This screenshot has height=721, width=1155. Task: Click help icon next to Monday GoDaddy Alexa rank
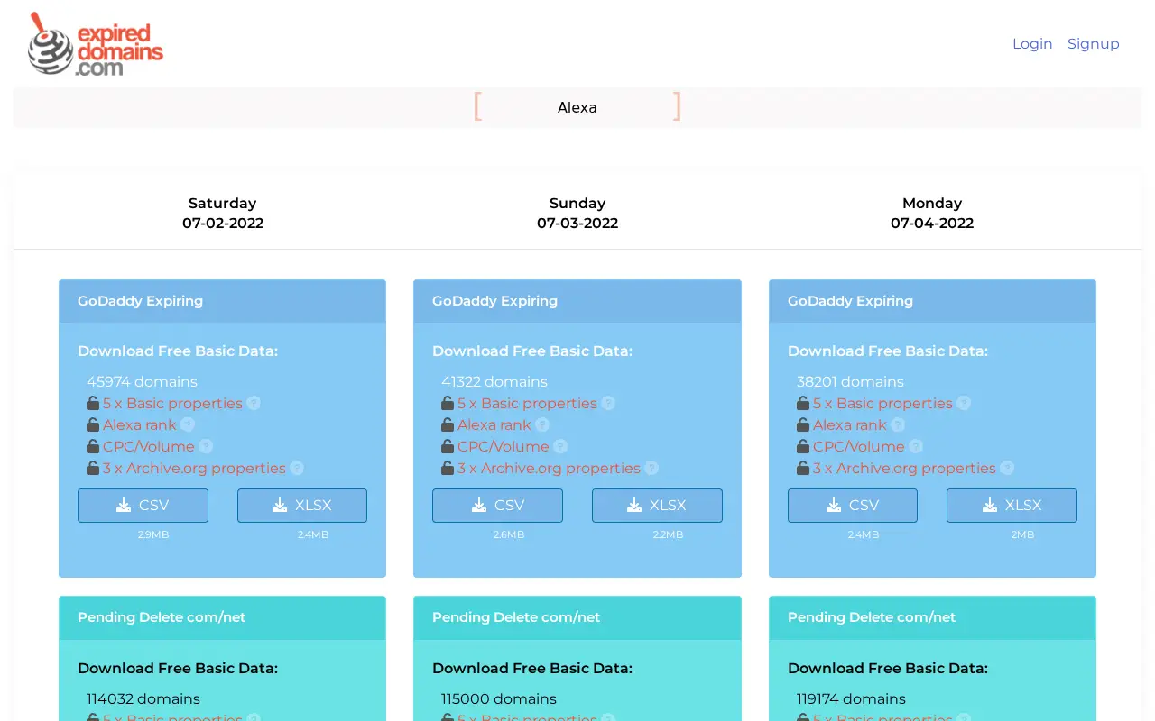coord(898,424)
